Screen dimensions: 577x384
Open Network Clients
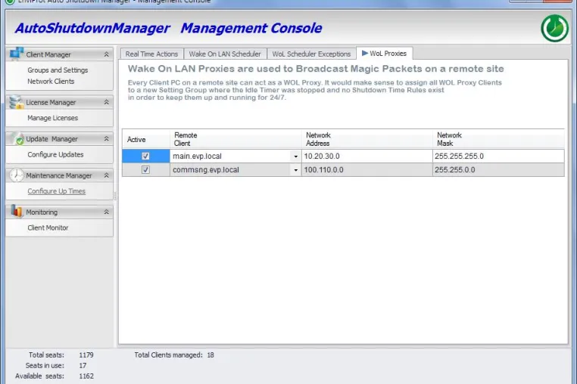click(51, 81)
